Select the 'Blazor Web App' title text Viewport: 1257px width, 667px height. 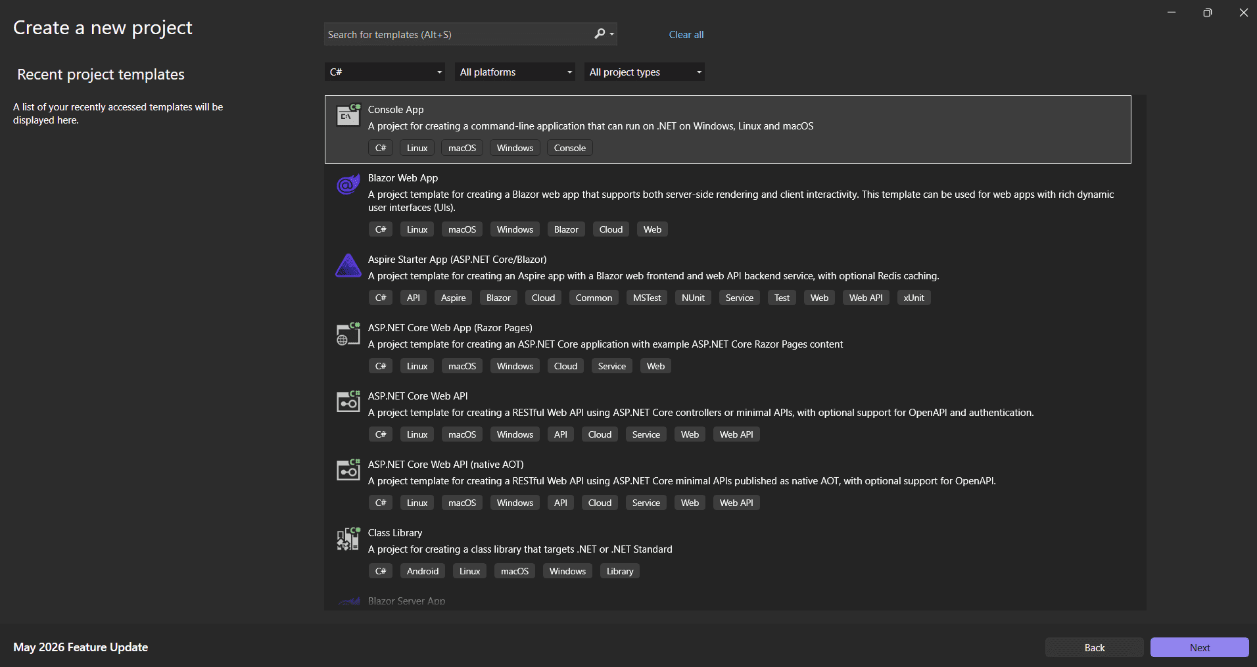[403, 178]
